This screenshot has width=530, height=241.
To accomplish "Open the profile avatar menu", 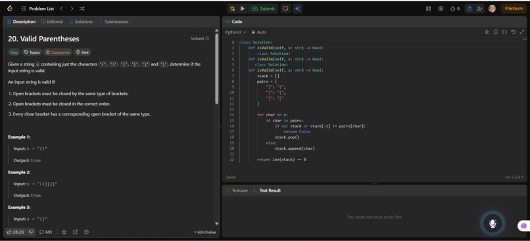I will [492, 9].
